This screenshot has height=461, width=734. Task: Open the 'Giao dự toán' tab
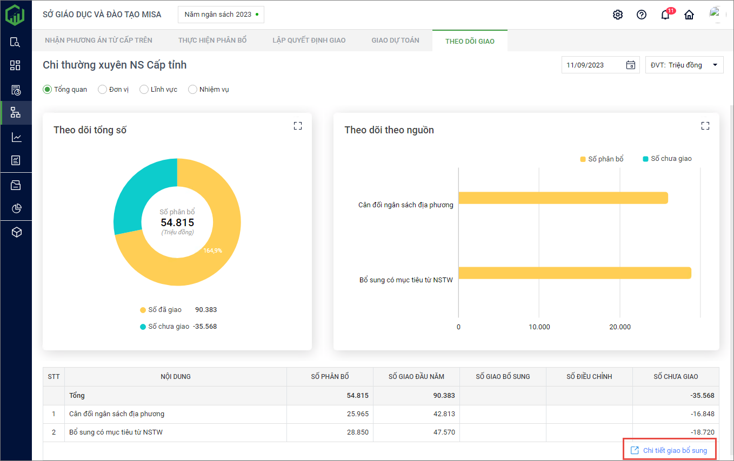pos(395,40)
